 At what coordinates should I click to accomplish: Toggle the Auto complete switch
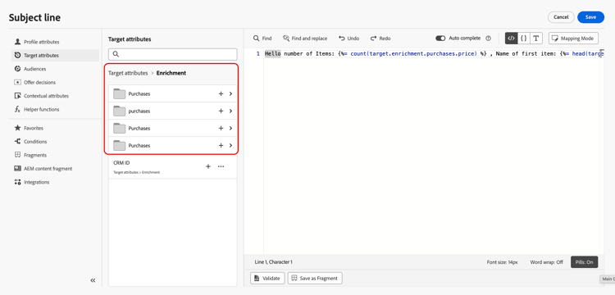(440, 39)
